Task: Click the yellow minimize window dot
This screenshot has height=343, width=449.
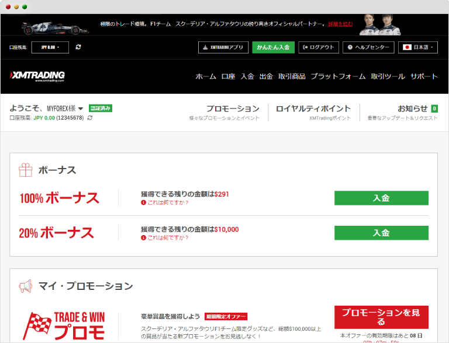Action: [16, 7]
